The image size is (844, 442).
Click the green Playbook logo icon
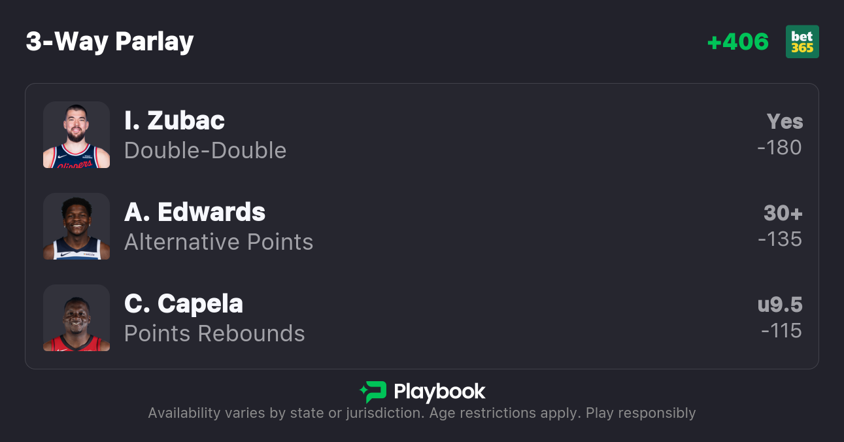(373, 392)
